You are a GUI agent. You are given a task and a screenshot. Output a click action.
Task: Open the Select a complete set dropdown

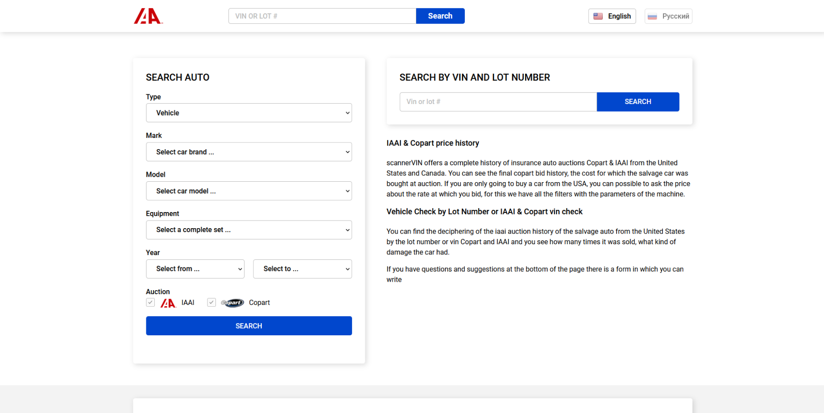[x=249, y=230]
